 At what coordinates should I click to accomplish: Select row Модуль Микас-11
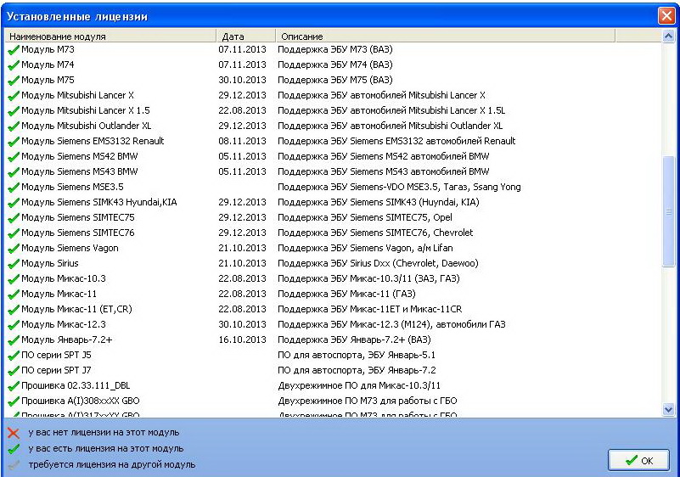click(333, 294)
